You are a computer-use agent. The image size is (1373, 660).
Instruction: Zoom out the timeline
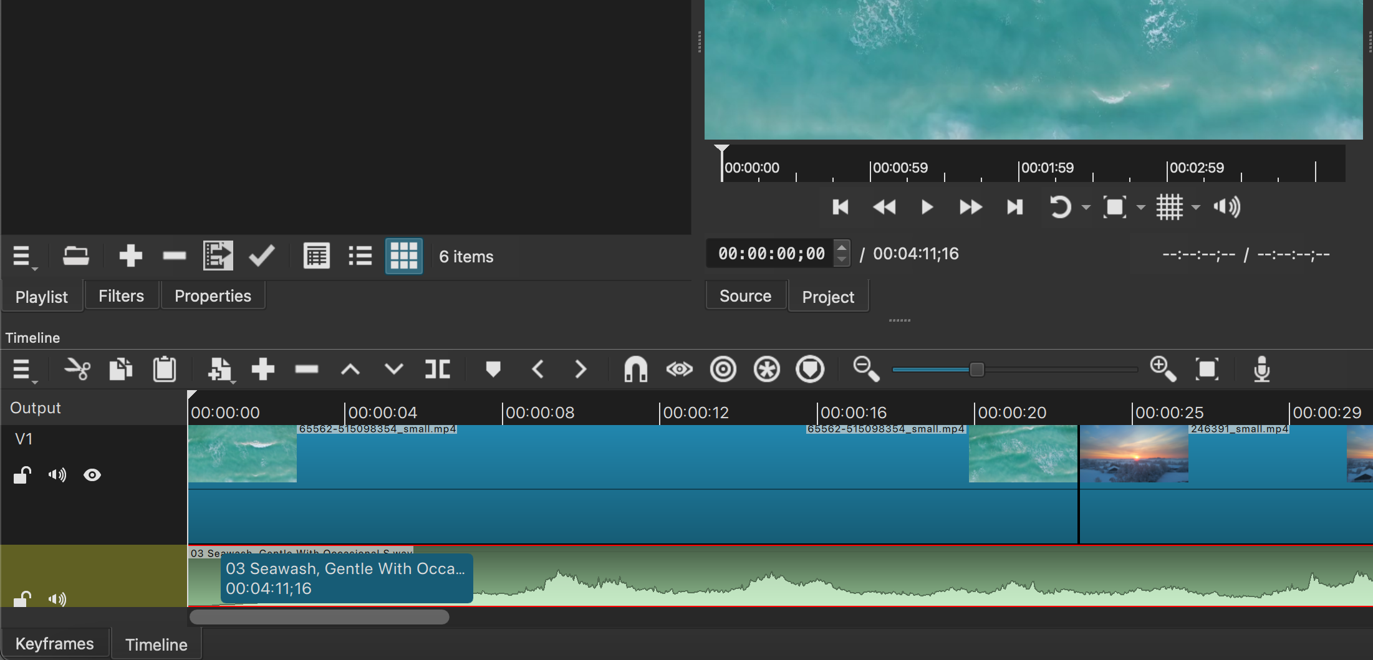coord(866,369)
